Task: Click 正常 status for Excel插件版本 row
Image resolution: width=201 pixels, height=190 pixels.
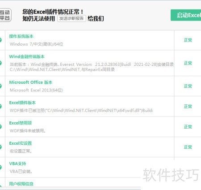Action: pyautogui.click(x=188, y=107)
